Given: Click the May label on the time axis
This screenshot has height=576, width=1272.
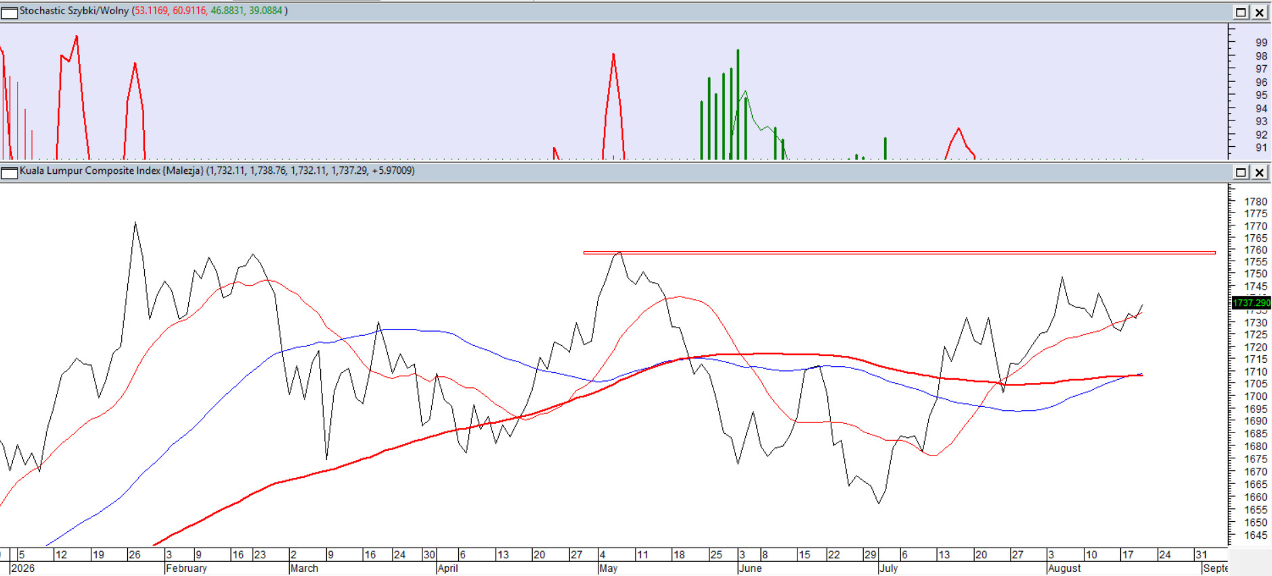Looking at the screenshot, I should [609, 569].
